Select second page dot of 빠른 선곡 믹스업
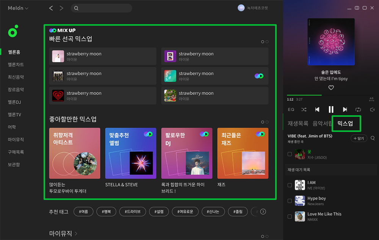 point(267,42)
